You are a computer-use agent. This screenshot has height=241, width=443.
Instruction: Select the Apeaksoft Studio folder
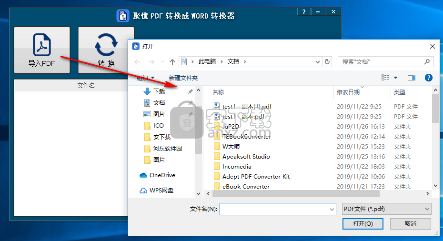(246, 157)
